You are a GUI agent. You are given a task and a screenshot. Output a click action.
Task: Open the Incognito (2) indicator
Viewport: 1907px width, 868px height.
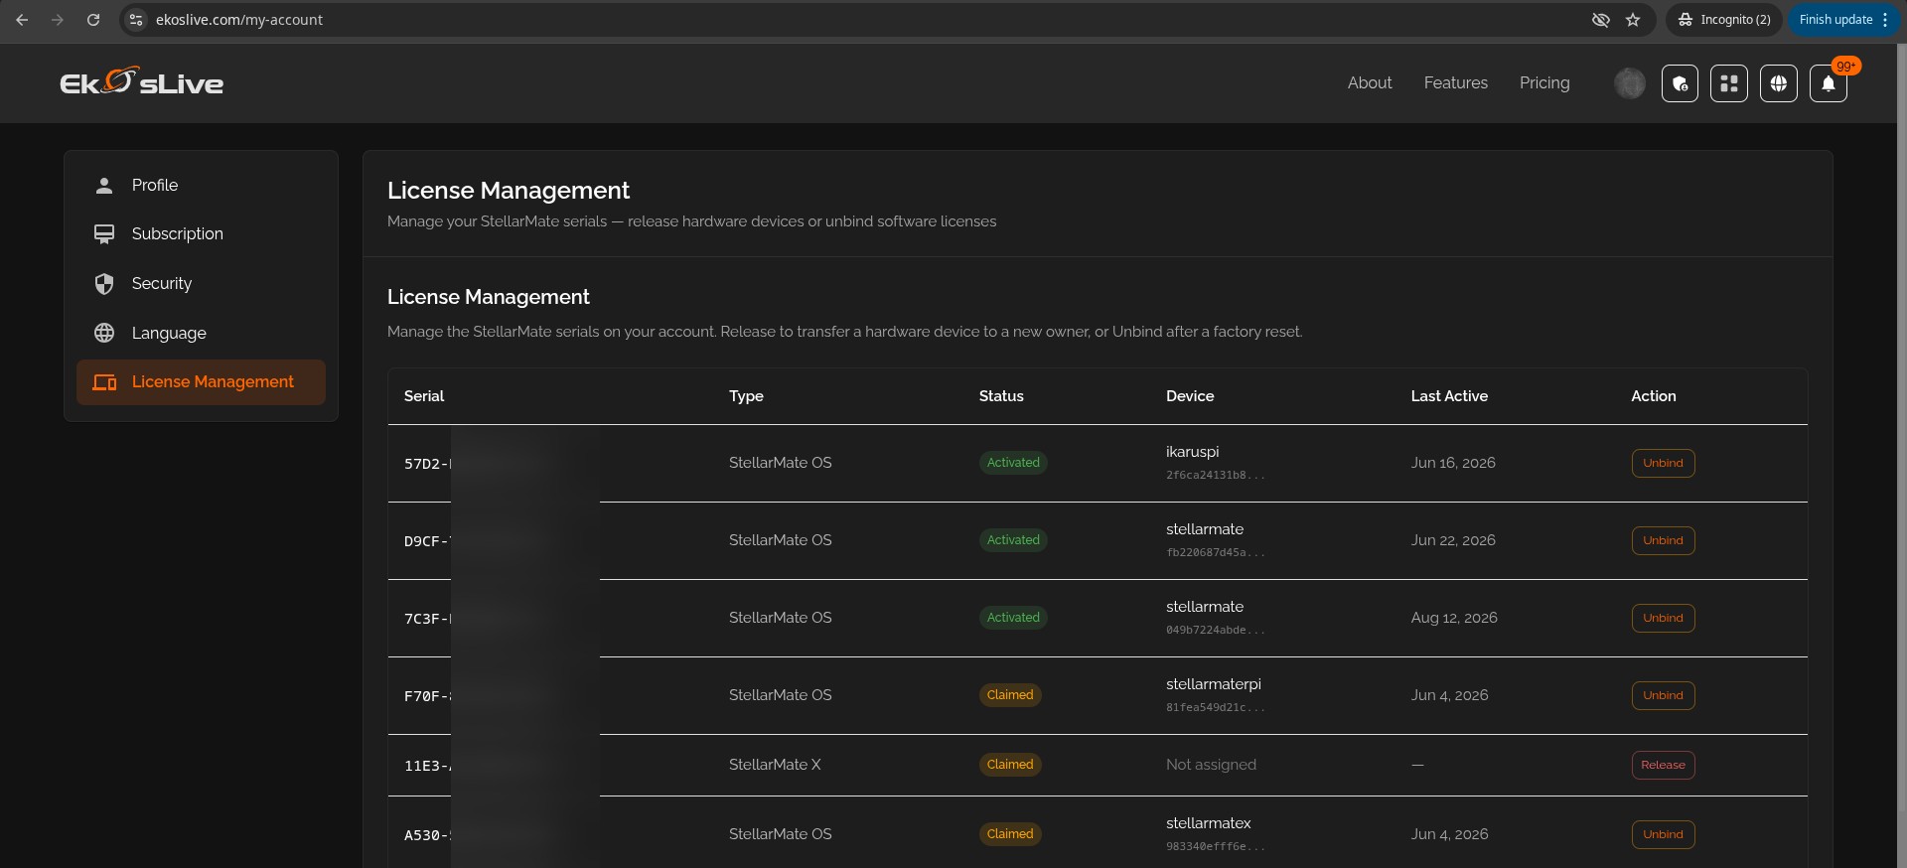click(1724, 20)
